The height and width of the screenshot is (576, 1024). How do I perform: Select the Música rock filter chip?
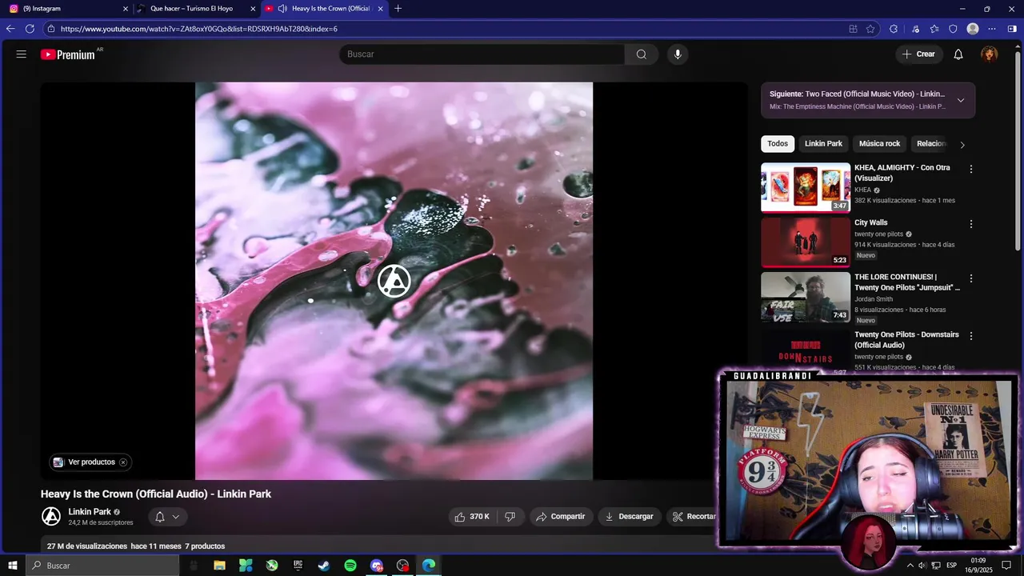[x=879, y=144]
